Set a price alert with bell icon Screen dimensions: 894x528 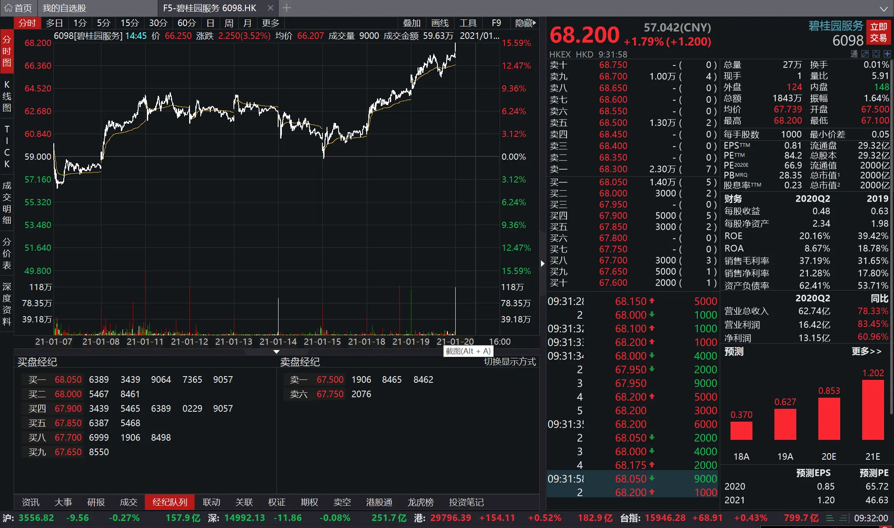pyautogui.click(x=876, y=54)
